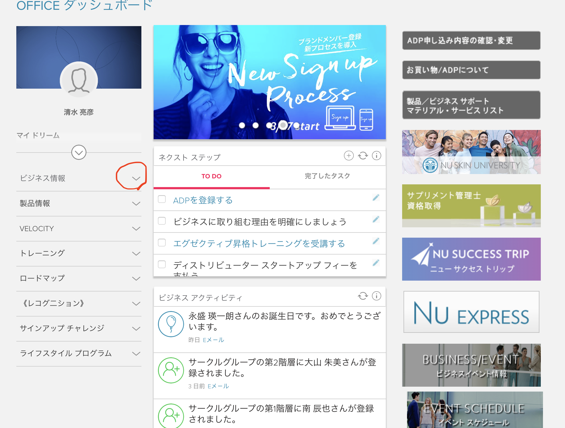Open the EVENT SCHEDULE イベント スケジュール banner
This screenshot has width=565, height=428.
click(475, 410)
